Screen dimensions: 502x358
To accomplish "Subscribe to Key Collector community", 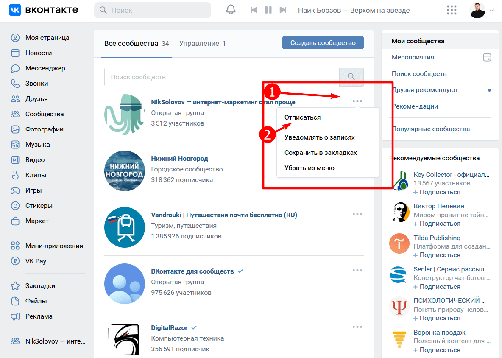I will pyautogui.click(x=437, y=192).
